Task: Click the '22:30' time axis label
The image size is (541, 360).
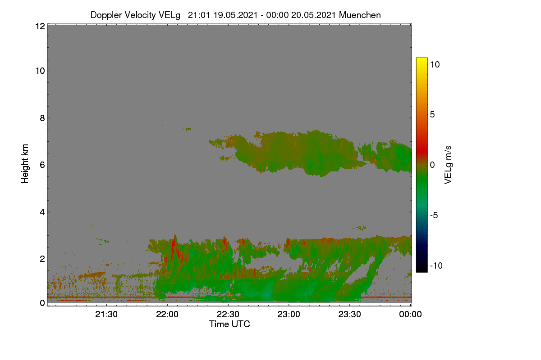Action: (x=228, y=315)
